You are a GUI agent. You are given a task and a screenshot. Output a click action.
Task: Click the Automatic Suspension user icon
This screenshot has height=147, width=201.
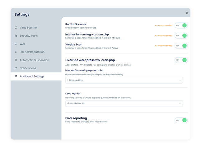(x=16, y=60)
